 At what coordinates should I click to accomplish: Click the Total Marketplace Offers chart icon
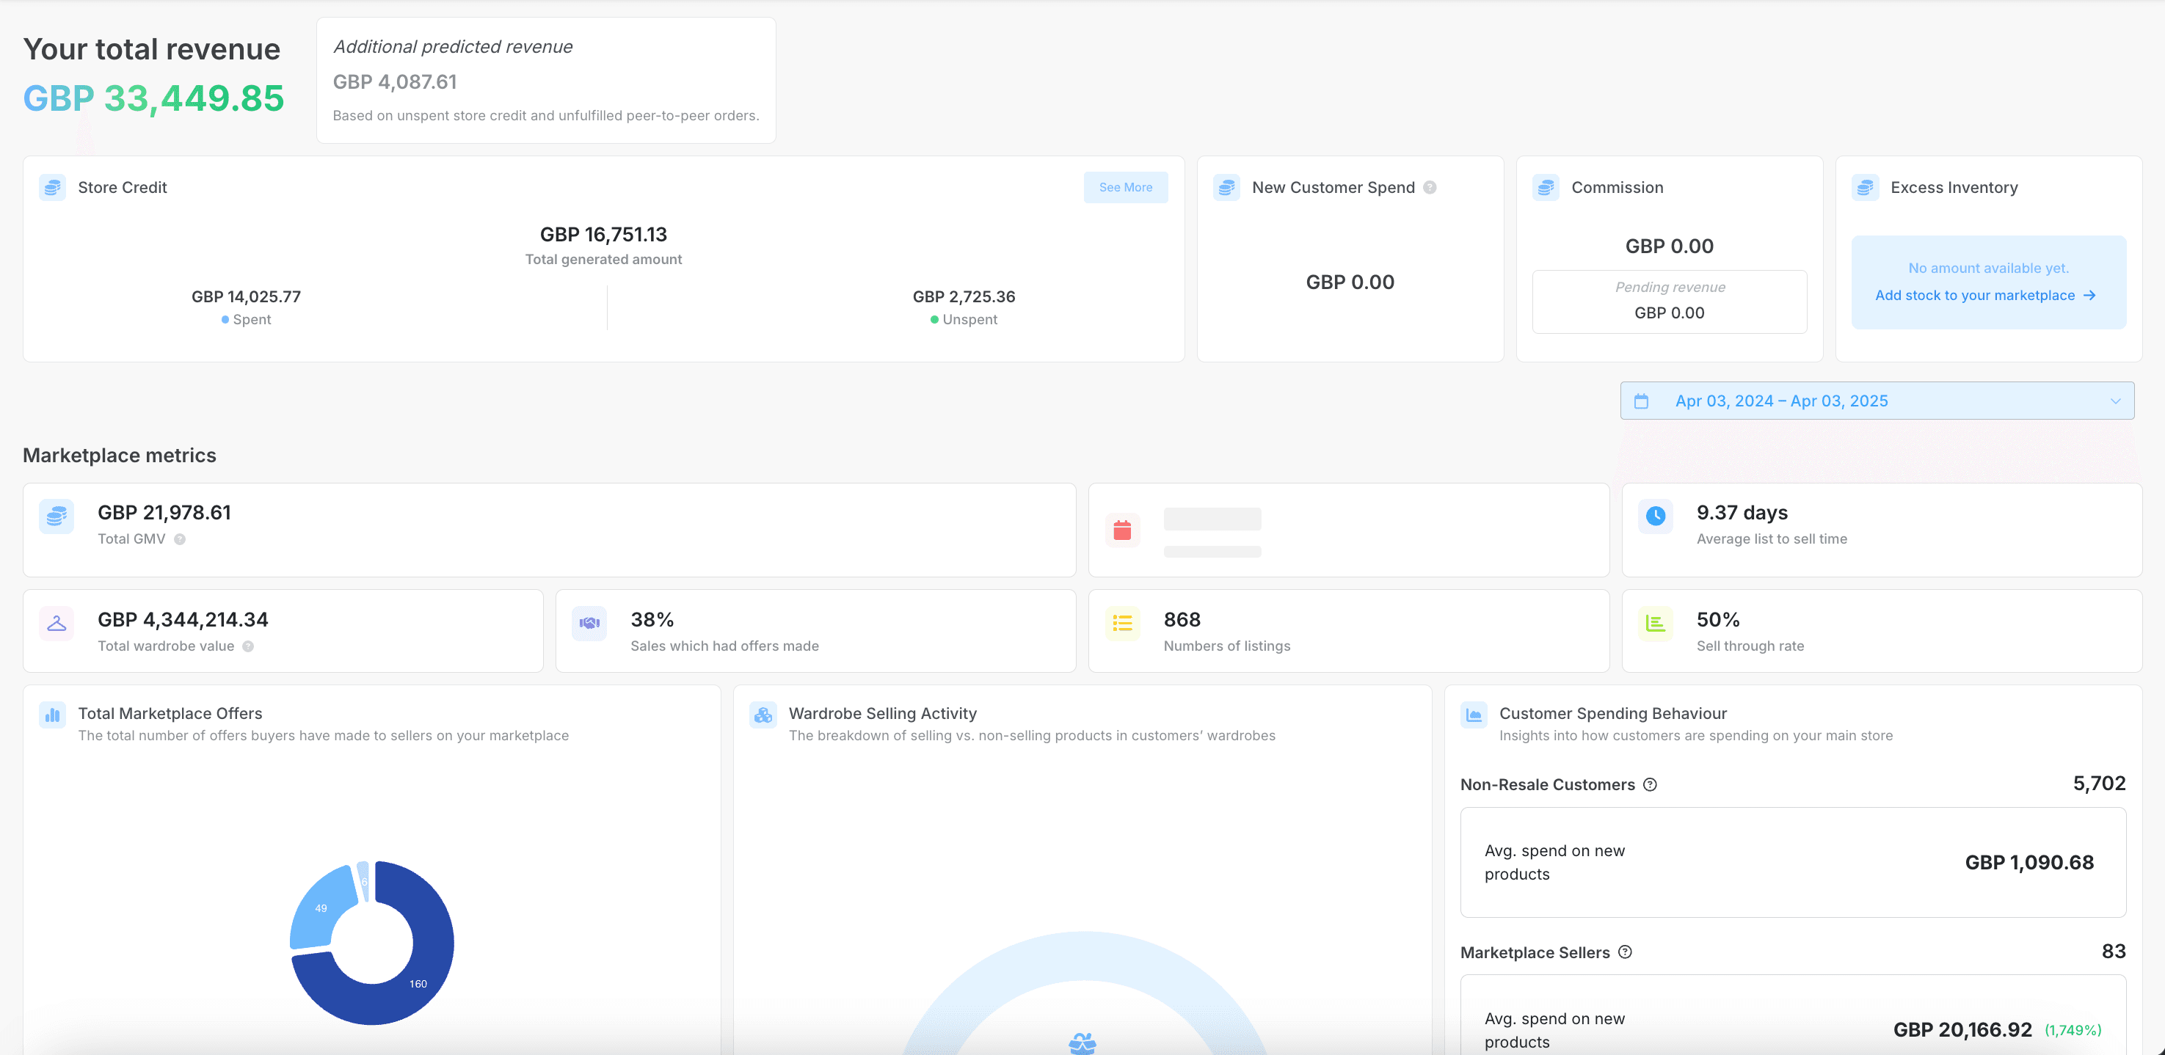pyautogui.click(x=51, y=715)
